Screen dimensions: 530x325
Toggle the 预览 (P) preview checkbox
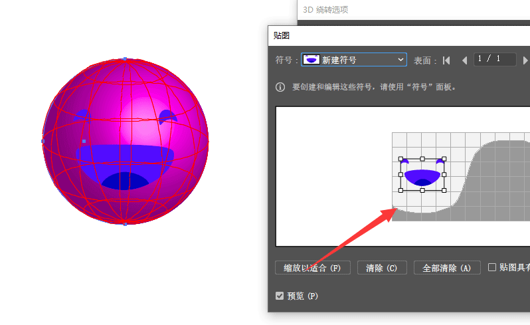tap(280, 296)
